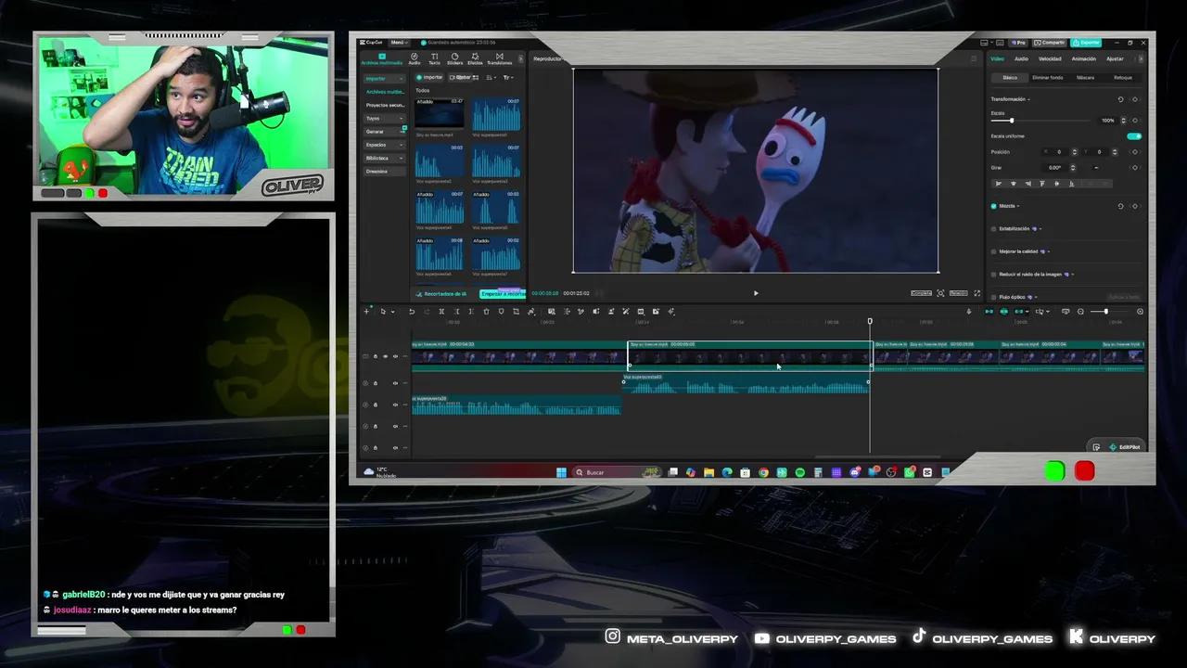Image resolution: width=1187 pixels, height=668 pixels.
Task: Open fullscreen preview of the player
Action: pyautogui.click(x=976, y=293)
